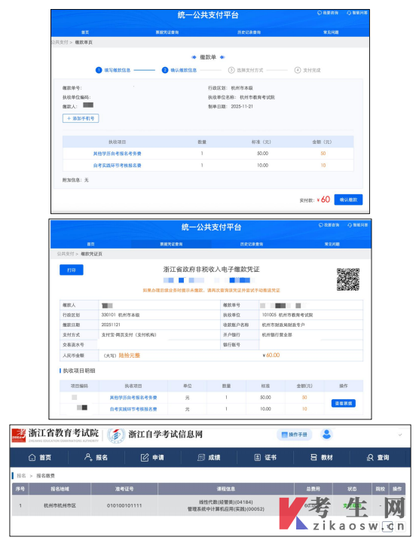Click the 浙江省教育考试院 red logo
This screenshot has width=416, height=540.
pos(19,435)
